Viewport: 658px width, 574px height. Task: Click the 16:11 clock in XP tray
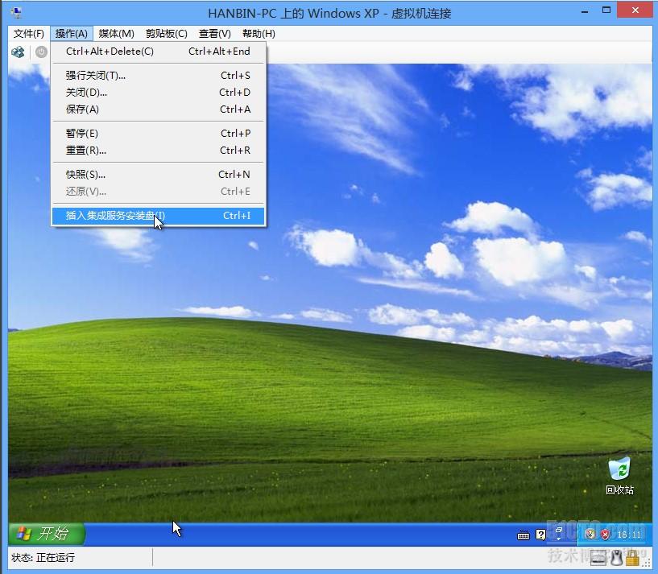pyautogui.click(x=629, y=535)
